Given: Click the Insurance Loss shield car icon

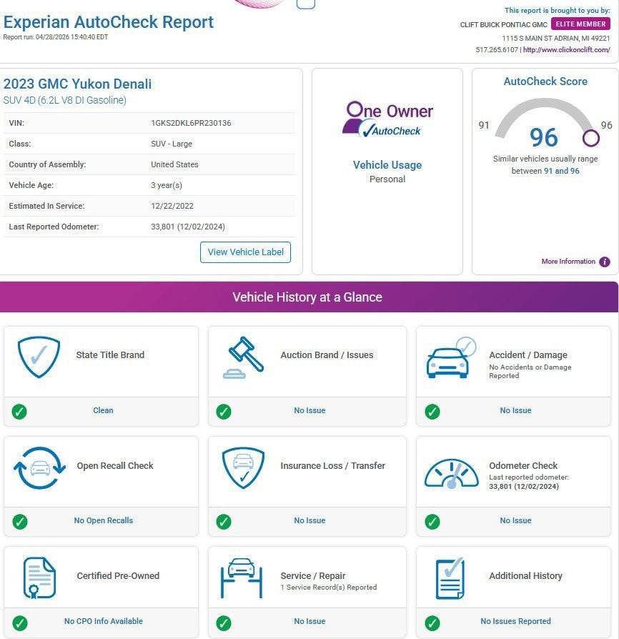Looking at the screenshot, I should click(x=243, y=468).
